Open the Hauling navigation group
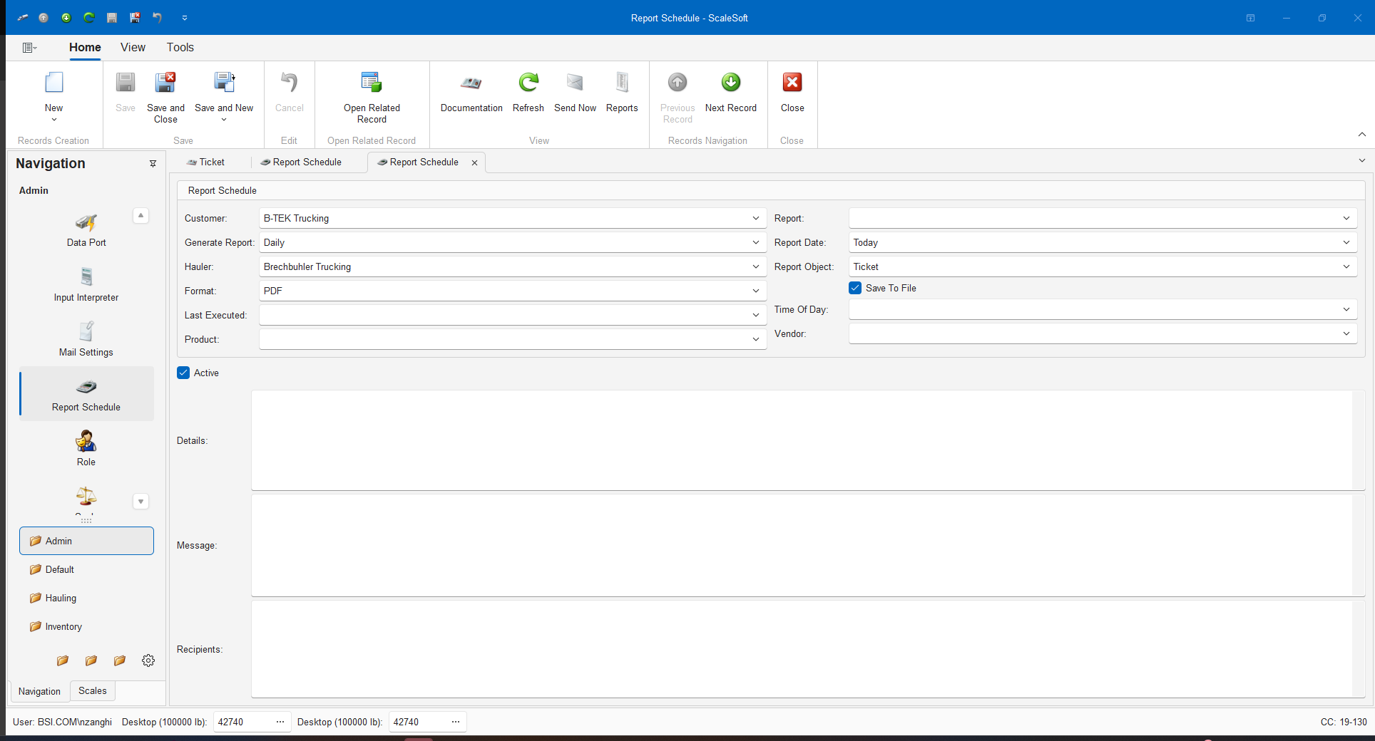This screenshot has height=741, width=1375. (x=86, y=598)
